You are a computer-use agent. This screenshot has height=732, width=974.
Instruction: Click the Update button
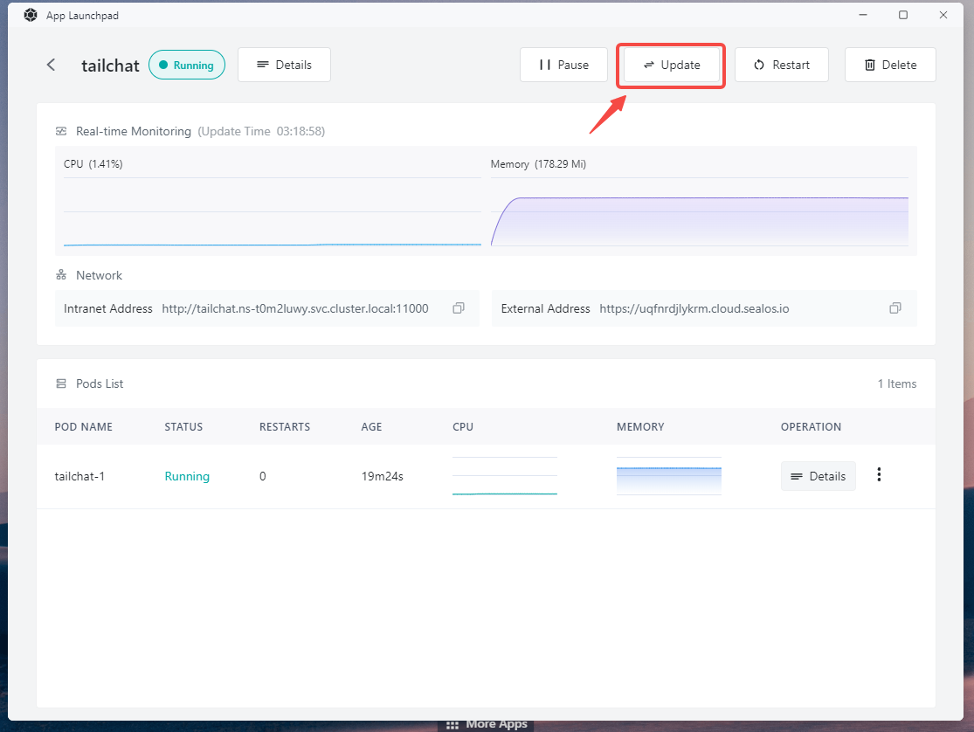pos(672,65)
